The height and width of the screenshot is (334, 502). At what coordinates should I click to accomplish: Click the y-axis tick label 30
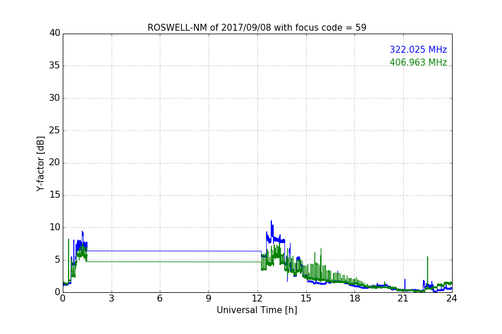[x=55, y=98]
